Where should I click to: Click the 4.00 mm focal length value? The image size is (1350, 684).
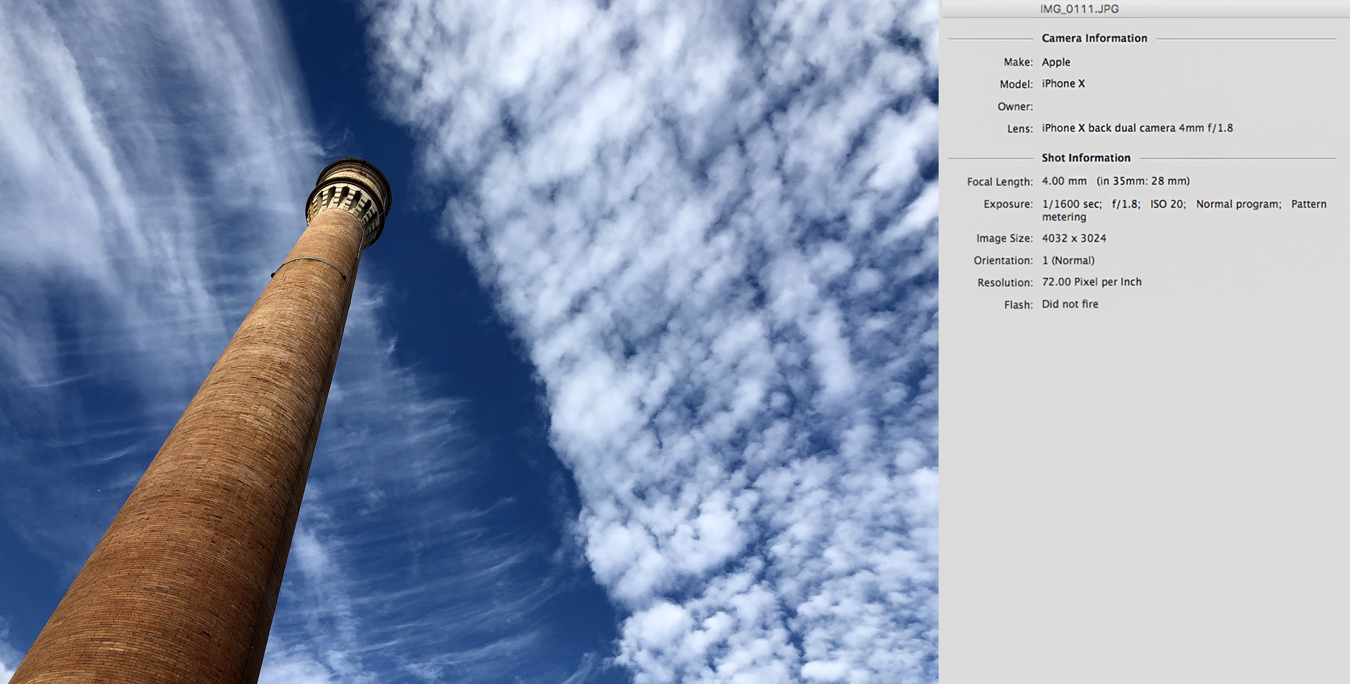click(x=1064, y=181)
